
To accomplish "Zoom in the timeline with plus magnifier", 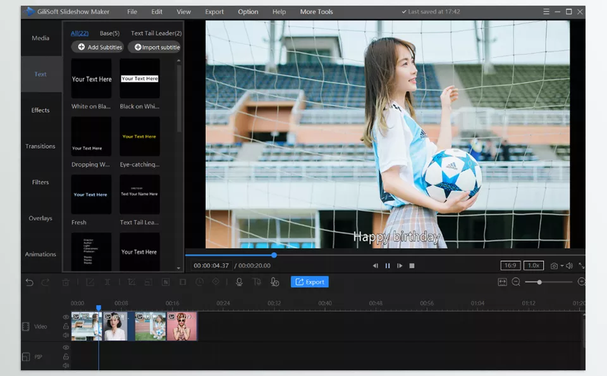I will 581,282.
